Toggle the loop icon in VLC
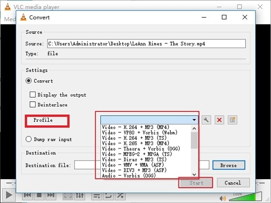Image resolution: width=271 pixels, height=203 pixels. click(x=108, y=196)
